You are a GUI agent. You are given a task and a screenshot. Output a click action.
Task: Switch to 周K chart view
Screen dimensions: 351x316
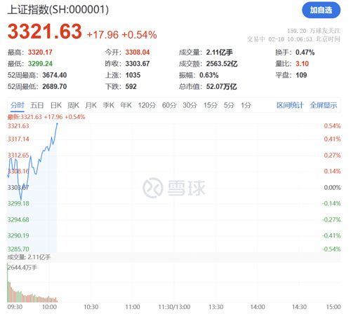point(73,105)
